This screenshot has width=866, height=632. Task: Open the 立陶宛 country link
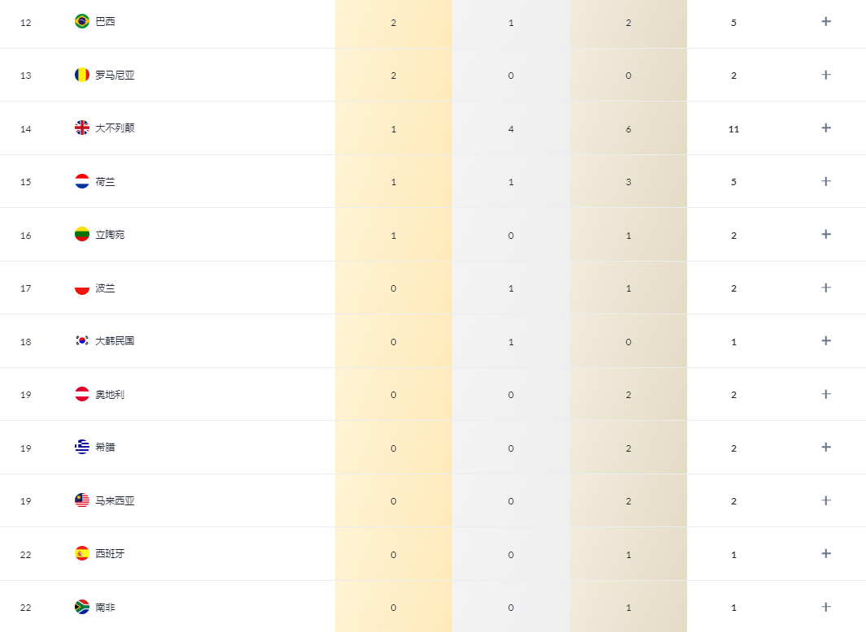110,235
